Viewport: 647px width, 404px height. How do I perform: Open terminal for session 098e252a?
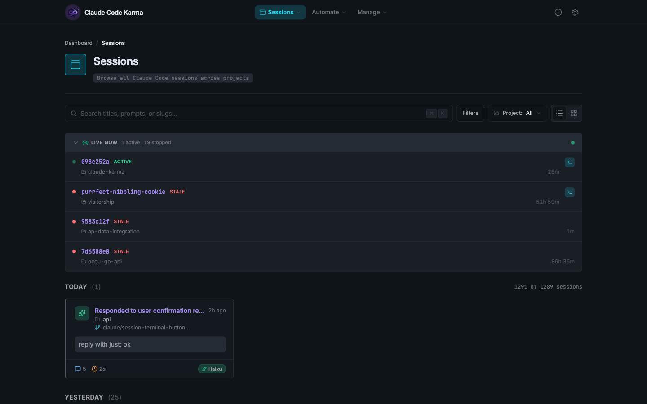pos(570,162)
